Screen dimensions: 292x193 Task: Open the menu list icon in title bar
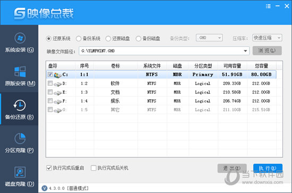click(x=268, y=6)
